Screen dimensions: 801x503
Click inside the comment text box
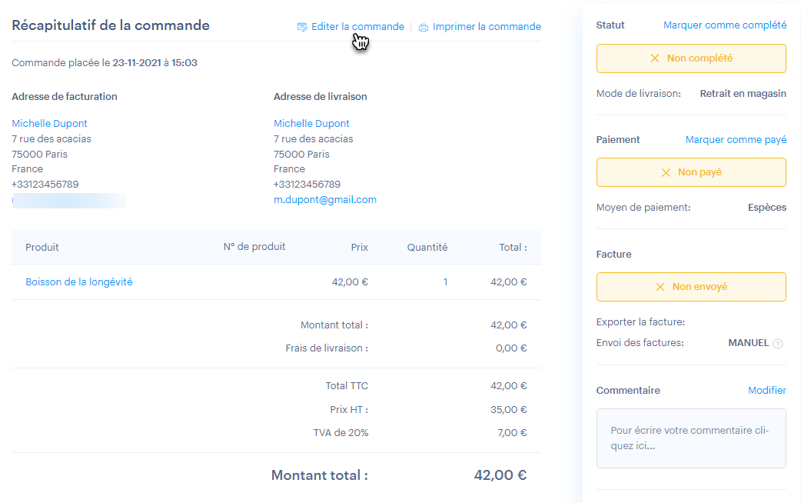click(690, 438)
